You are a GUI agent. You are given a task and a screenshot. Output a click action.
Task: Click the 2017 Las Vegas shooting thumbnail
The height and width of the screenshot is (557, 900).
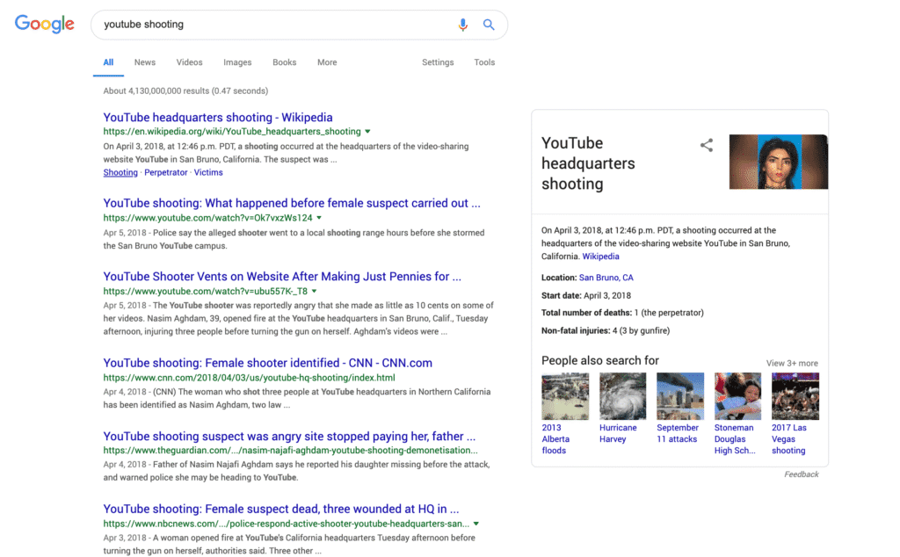[x=789, y=397]
